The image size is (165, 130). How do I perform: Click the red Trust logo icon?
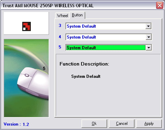26,26
